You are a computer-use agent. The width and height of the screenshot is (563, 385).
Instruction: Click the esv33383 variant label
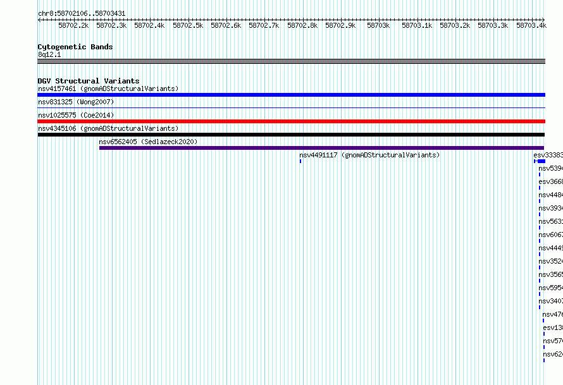(x=548, y=155)
